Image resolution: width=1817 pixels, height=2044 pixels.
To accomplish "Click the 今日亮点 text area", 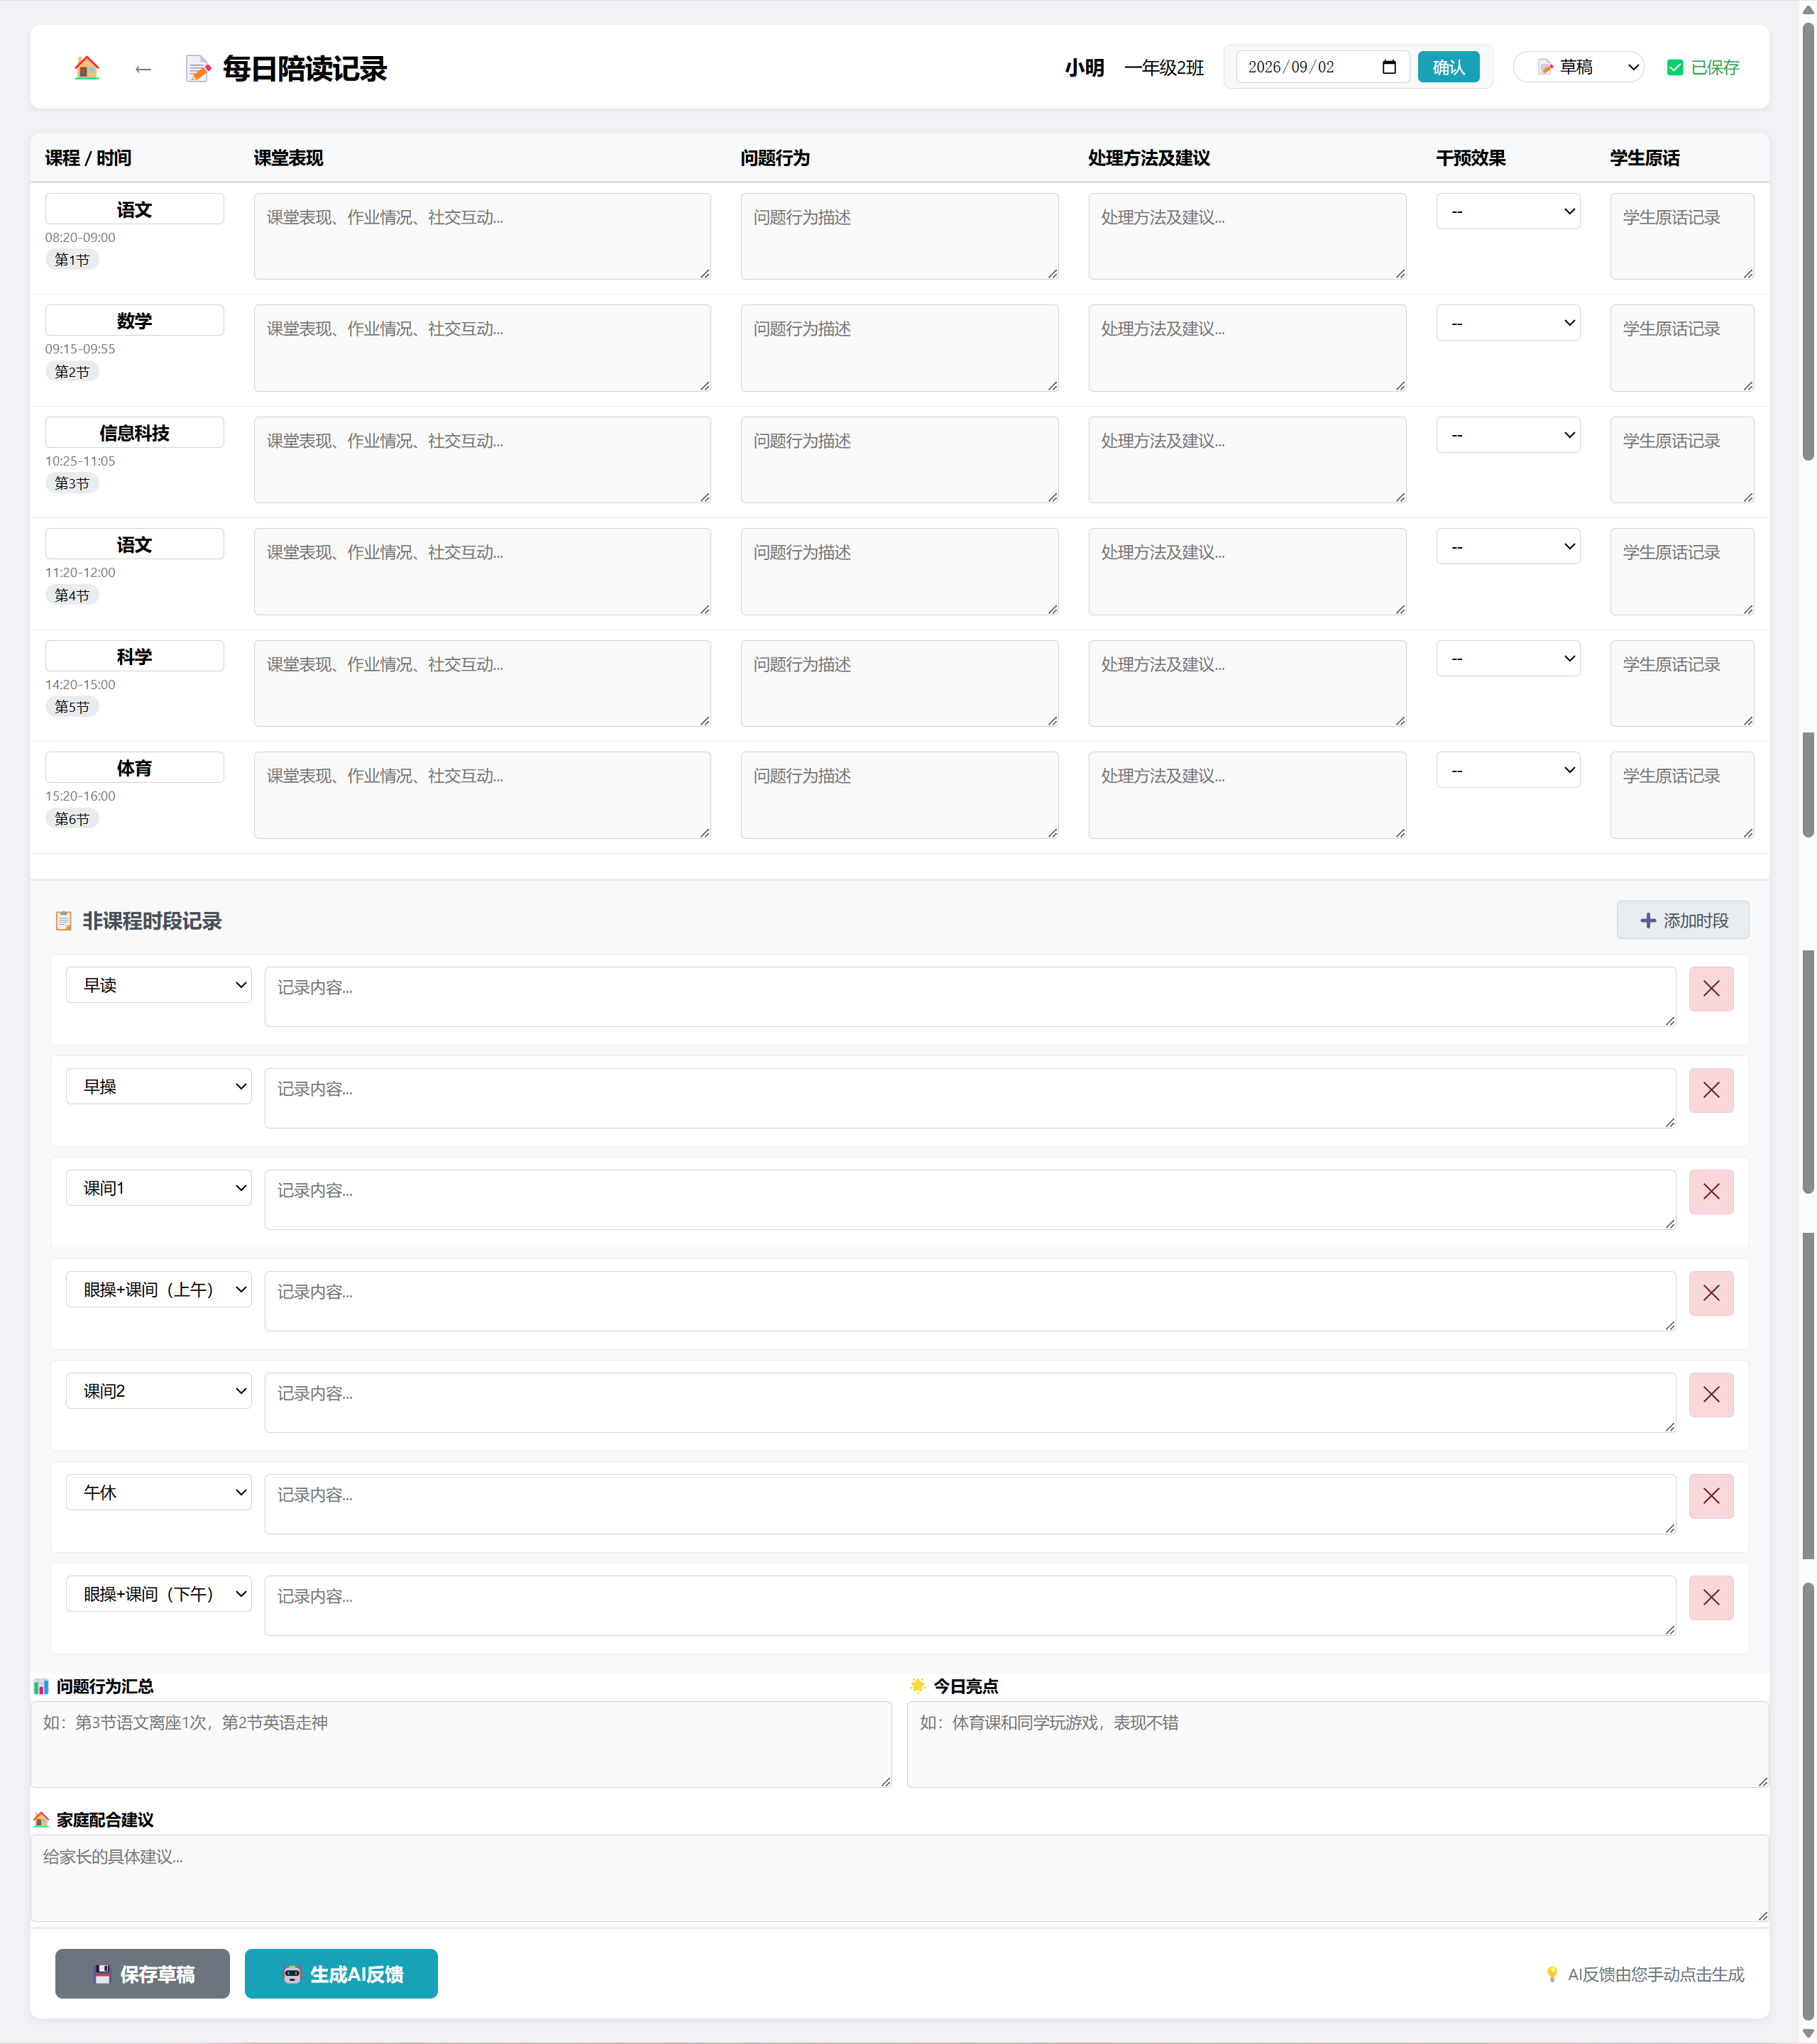I will (1337, 1744).
